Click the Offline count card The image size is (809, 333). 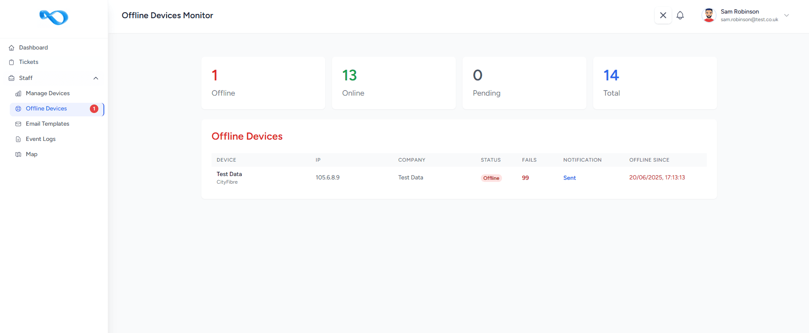click(x=263, y=83)
